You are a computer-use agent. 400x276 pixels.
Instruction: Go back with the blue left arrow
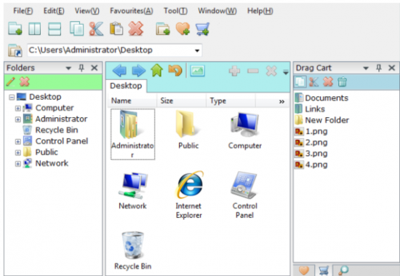coord(119,71)
